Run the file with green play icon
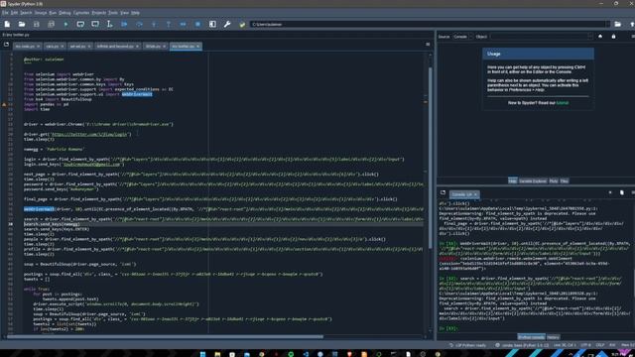Image resolution: width=635 pixels, height=357 pixels. pos(65,24)
